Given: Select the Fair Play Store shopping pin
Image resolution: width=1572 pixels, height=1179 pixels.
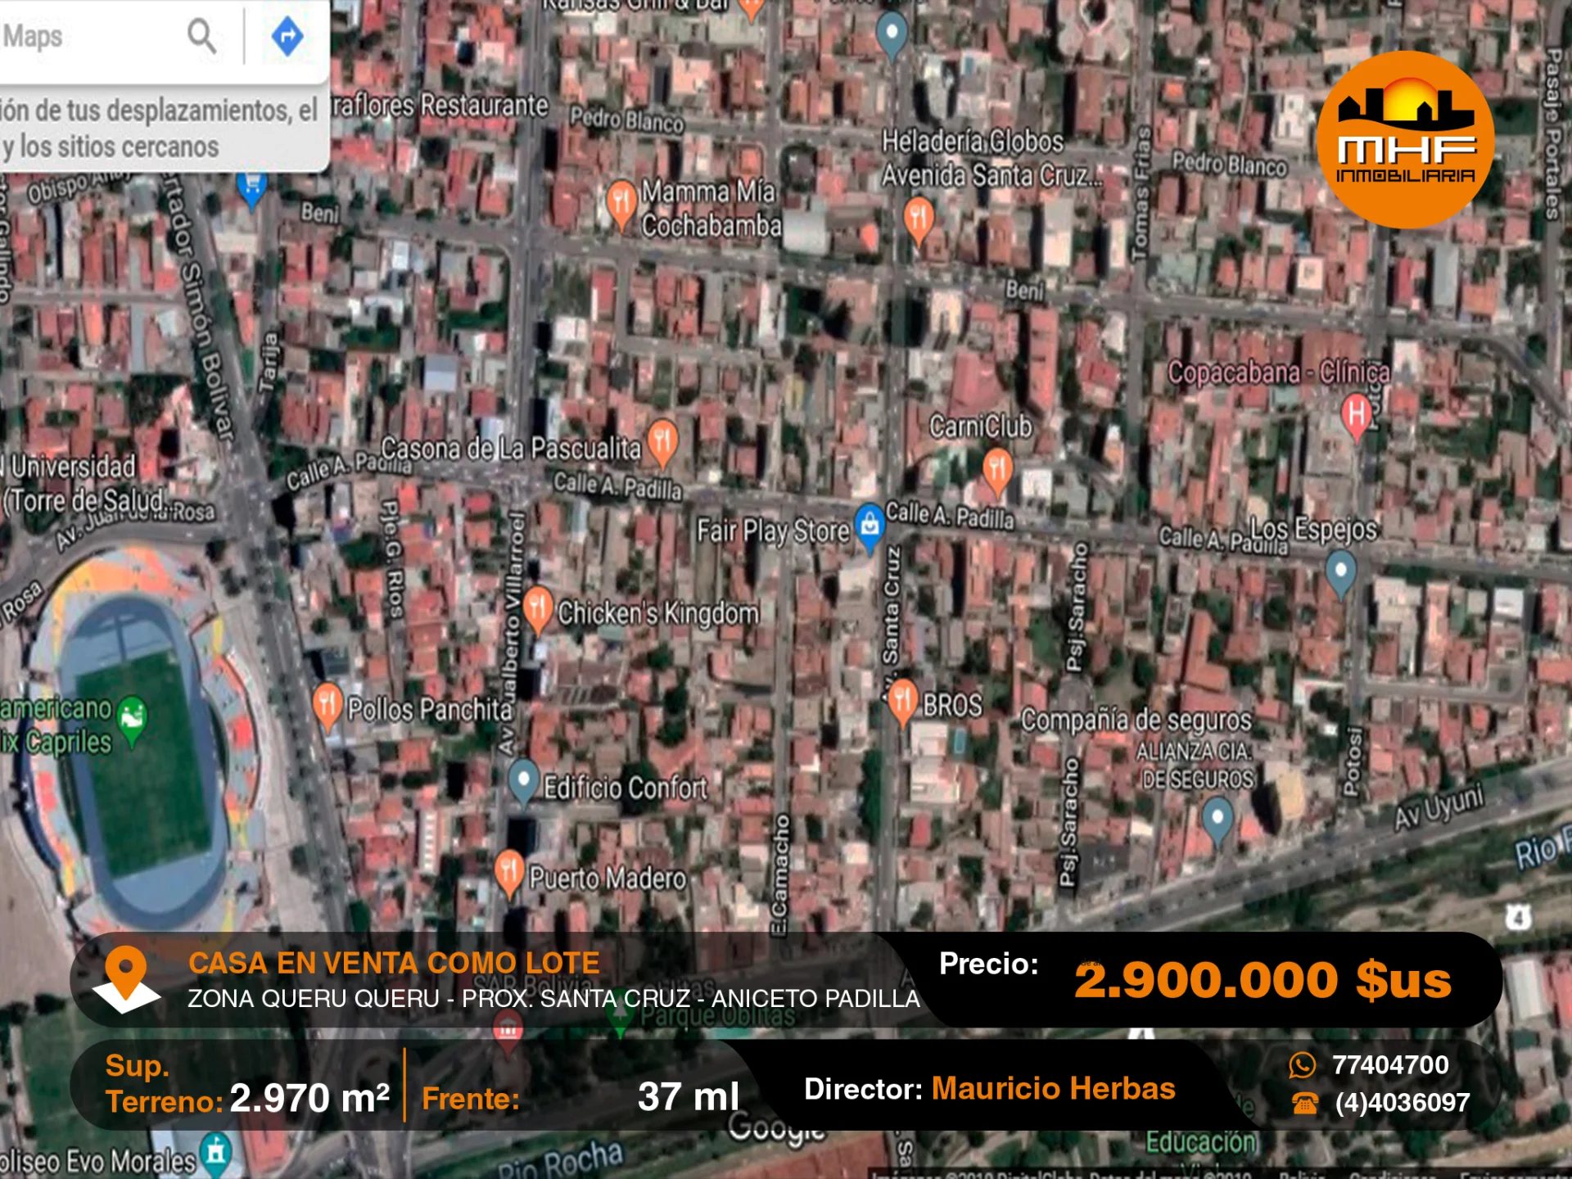Looking at the screenshot, I should [x=870, y=525].
